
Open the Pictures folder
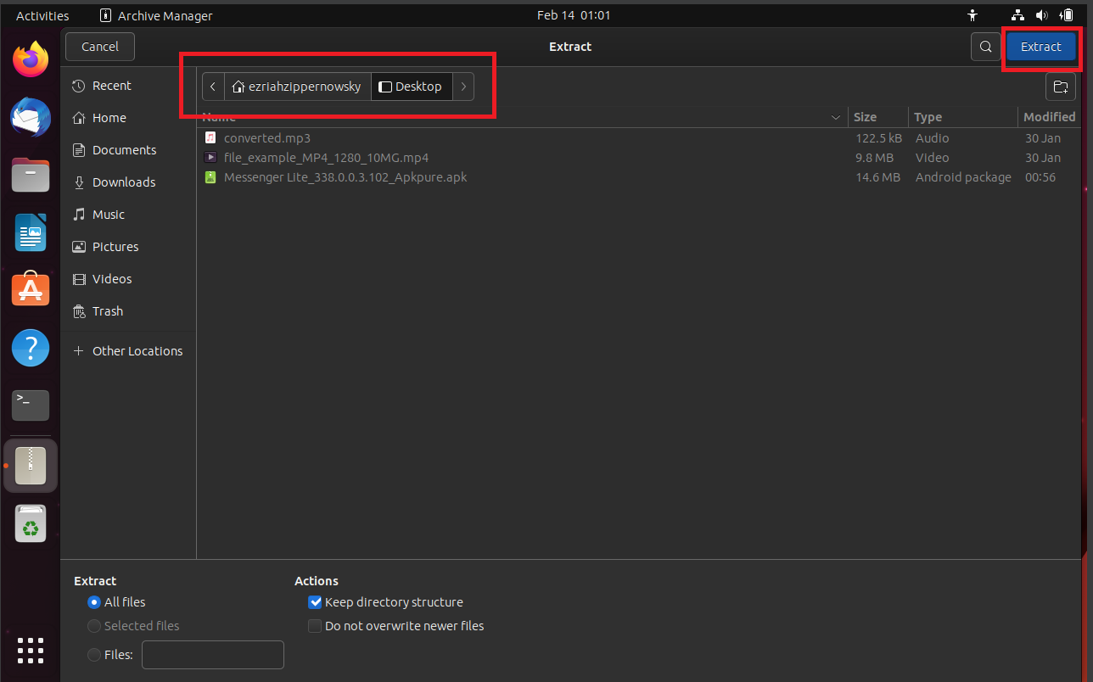tap(115, 246)
